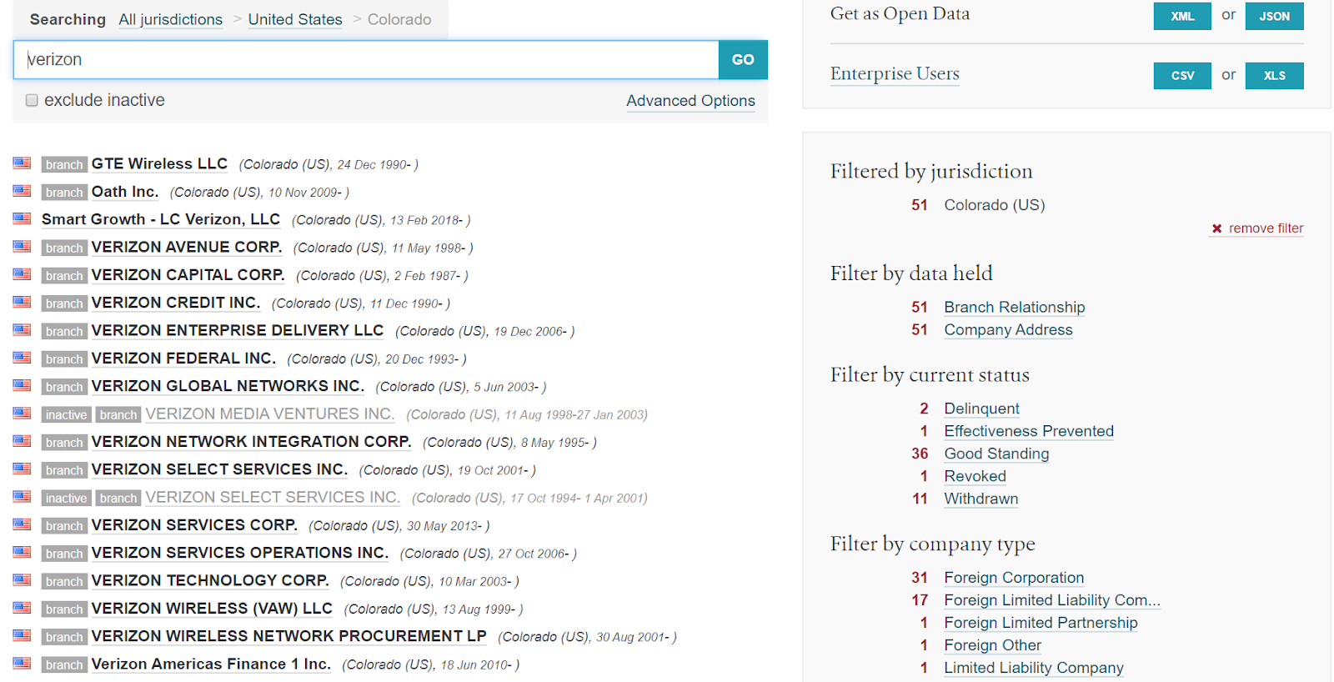Open Oath Inc. company page

tap(125, 192)
